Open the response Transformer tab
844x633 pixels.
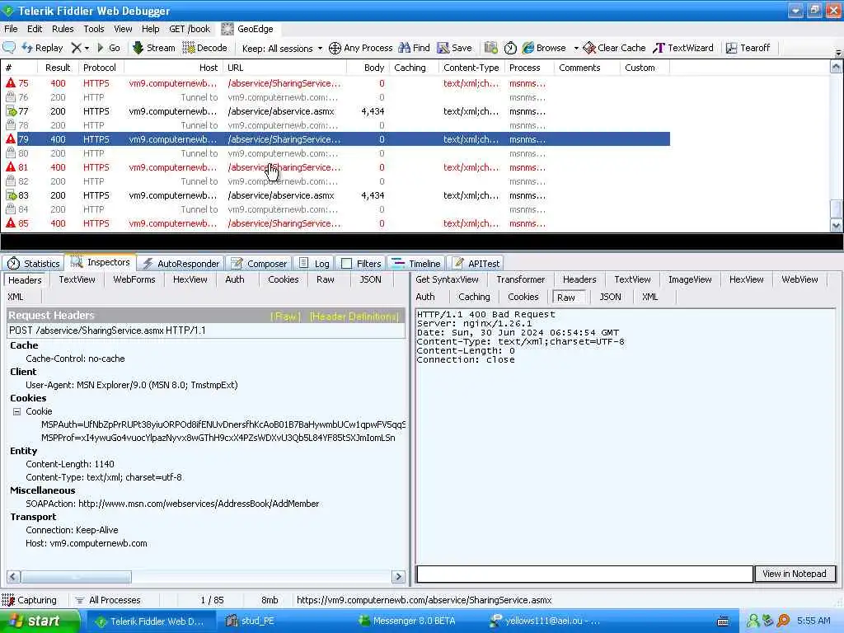[521, 279]
